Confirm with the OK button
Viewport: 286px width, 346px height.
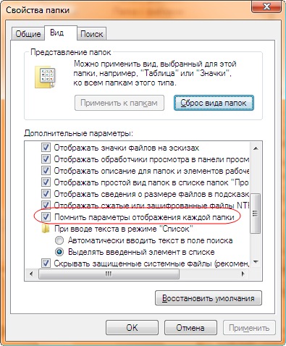[132, 328]
